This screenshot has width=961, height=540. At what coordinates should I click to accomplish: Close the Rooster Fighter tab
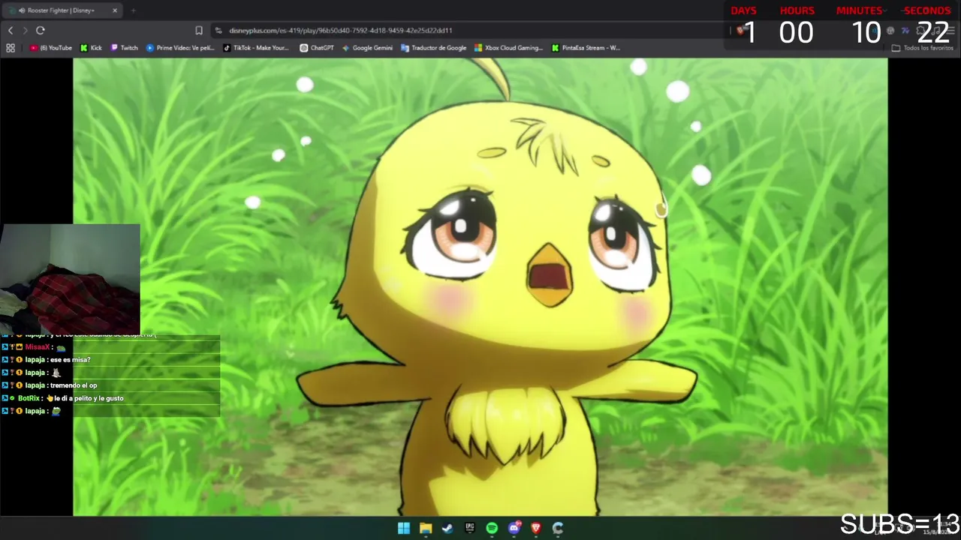(115, 10)
